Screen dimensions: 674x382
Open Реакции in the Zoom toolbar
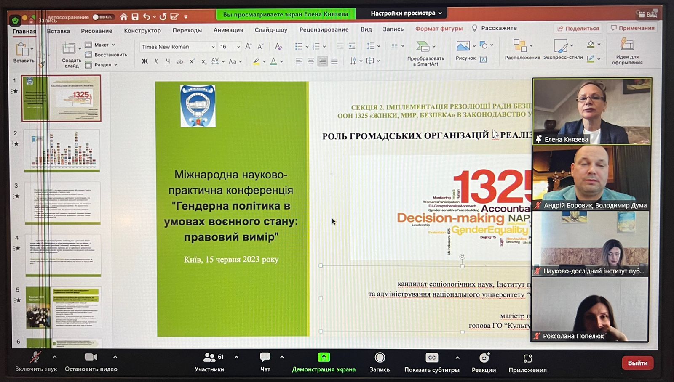(484, 363)
